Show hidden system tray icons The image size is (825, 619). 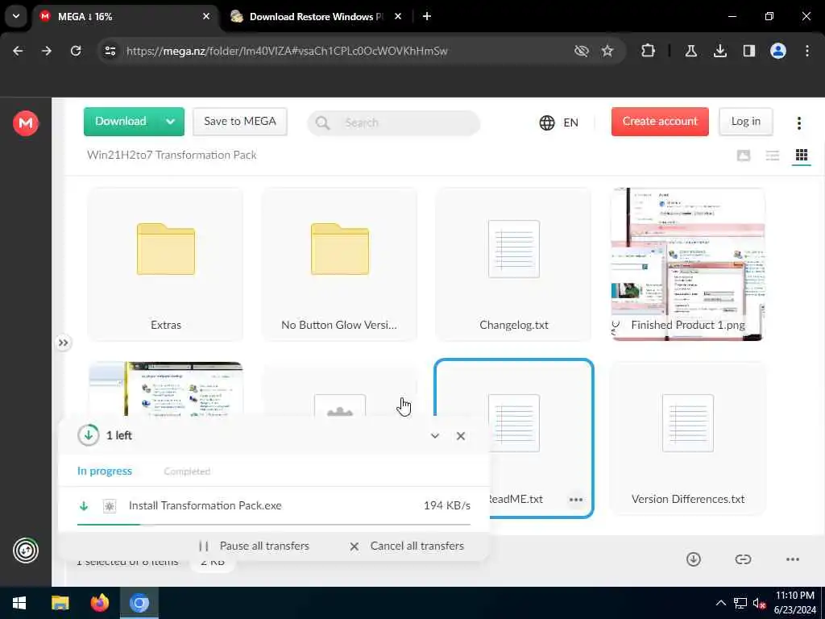point(720,603)
